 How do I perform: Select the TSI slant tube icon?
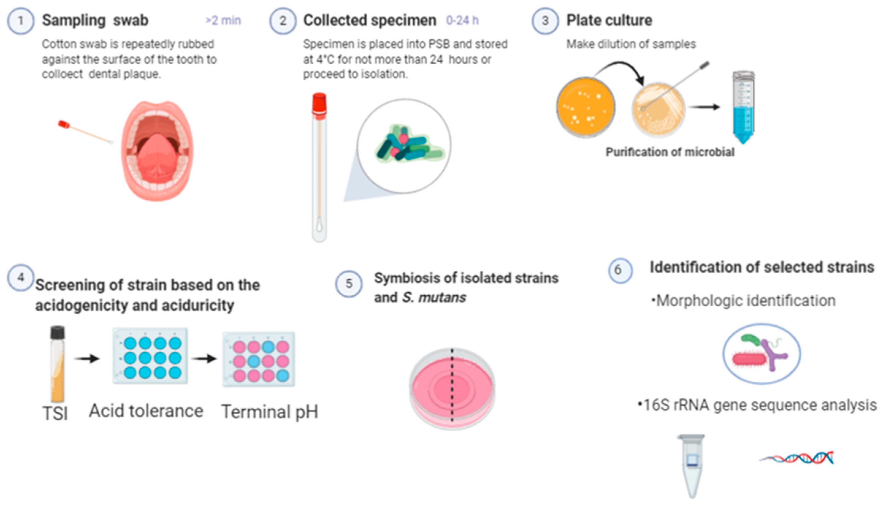(x=58, y=364)
